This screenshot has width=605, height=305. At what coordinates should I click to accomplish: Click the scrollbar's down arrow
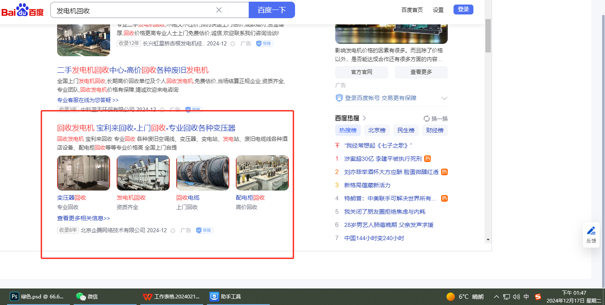click(x=488, y=239)
